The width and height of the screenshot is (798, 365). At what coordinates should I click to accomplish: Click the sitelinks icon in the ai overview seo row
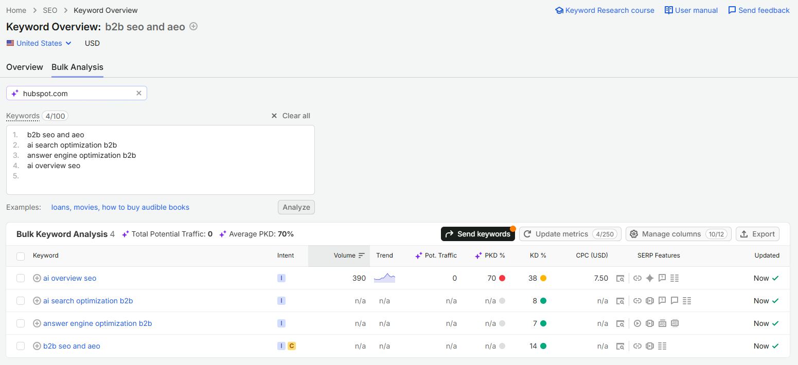tap(637, 278)
